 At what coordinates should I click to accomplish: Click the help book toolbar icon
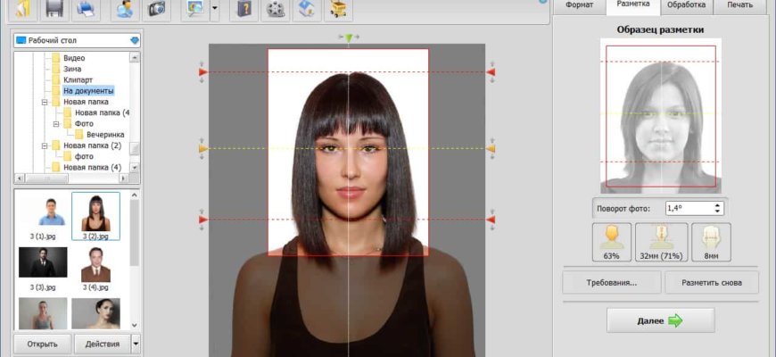pyautogui.click(x=245, y=10)
